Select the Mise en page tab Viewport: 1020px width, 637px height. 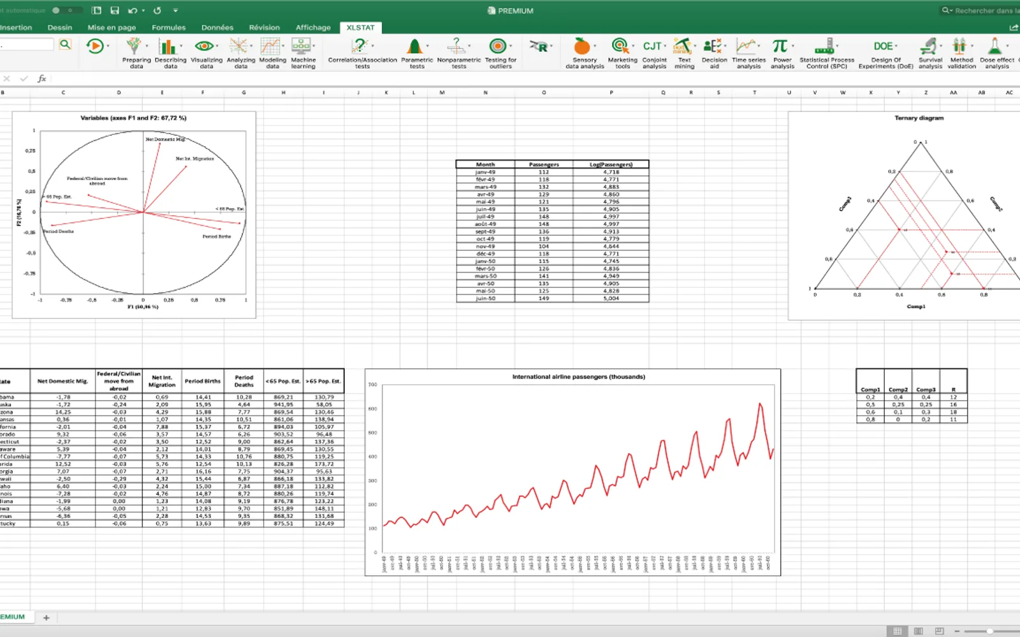112,27
